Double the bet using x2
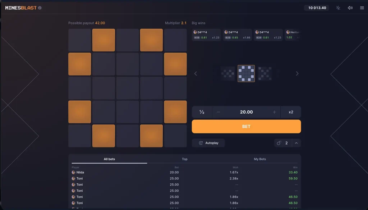368x210 pixels. 291,112
